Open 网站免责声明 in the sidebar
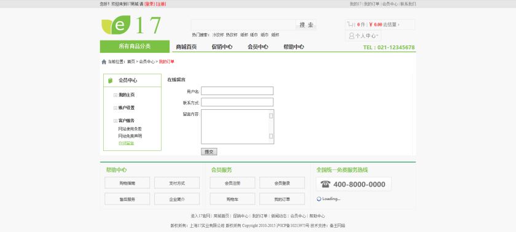The height and width of the screenshot is (232, 516). click(130, 136)
